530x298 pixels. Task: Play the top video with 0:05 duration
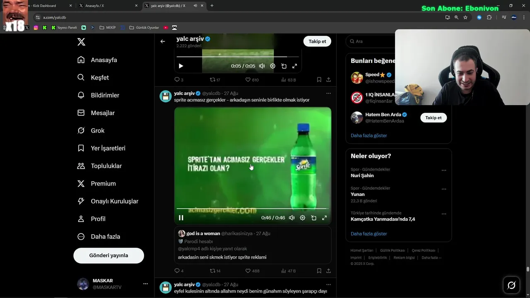pos(181,66)
